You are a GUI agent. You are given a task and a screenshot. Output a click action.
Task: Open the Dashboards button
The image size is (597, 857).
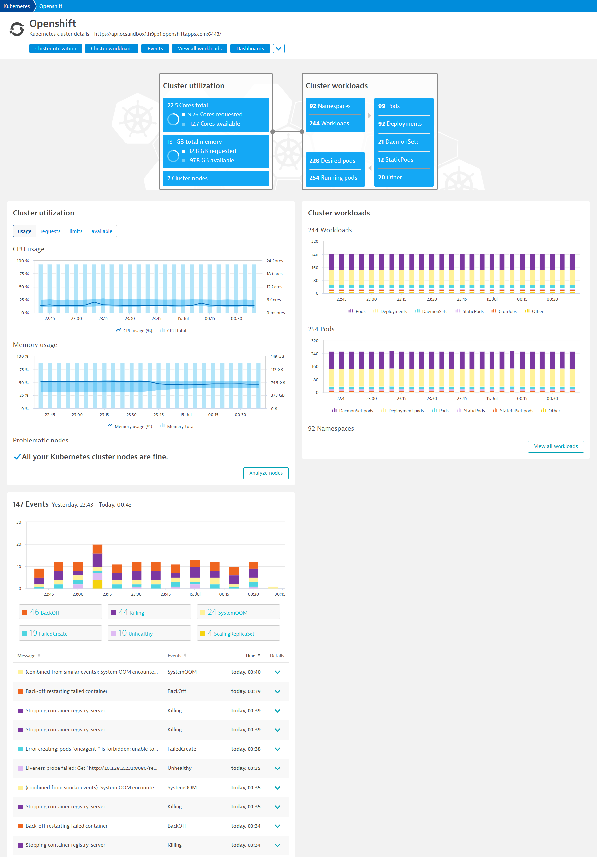pyautogui.click(x=250, y=48)
